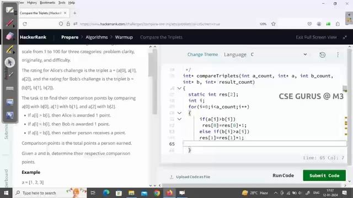Image resolution: width=353 pixels, height=198 pixels.
Task: Open File Explorer from the taskbar
Action: [131, 193]
